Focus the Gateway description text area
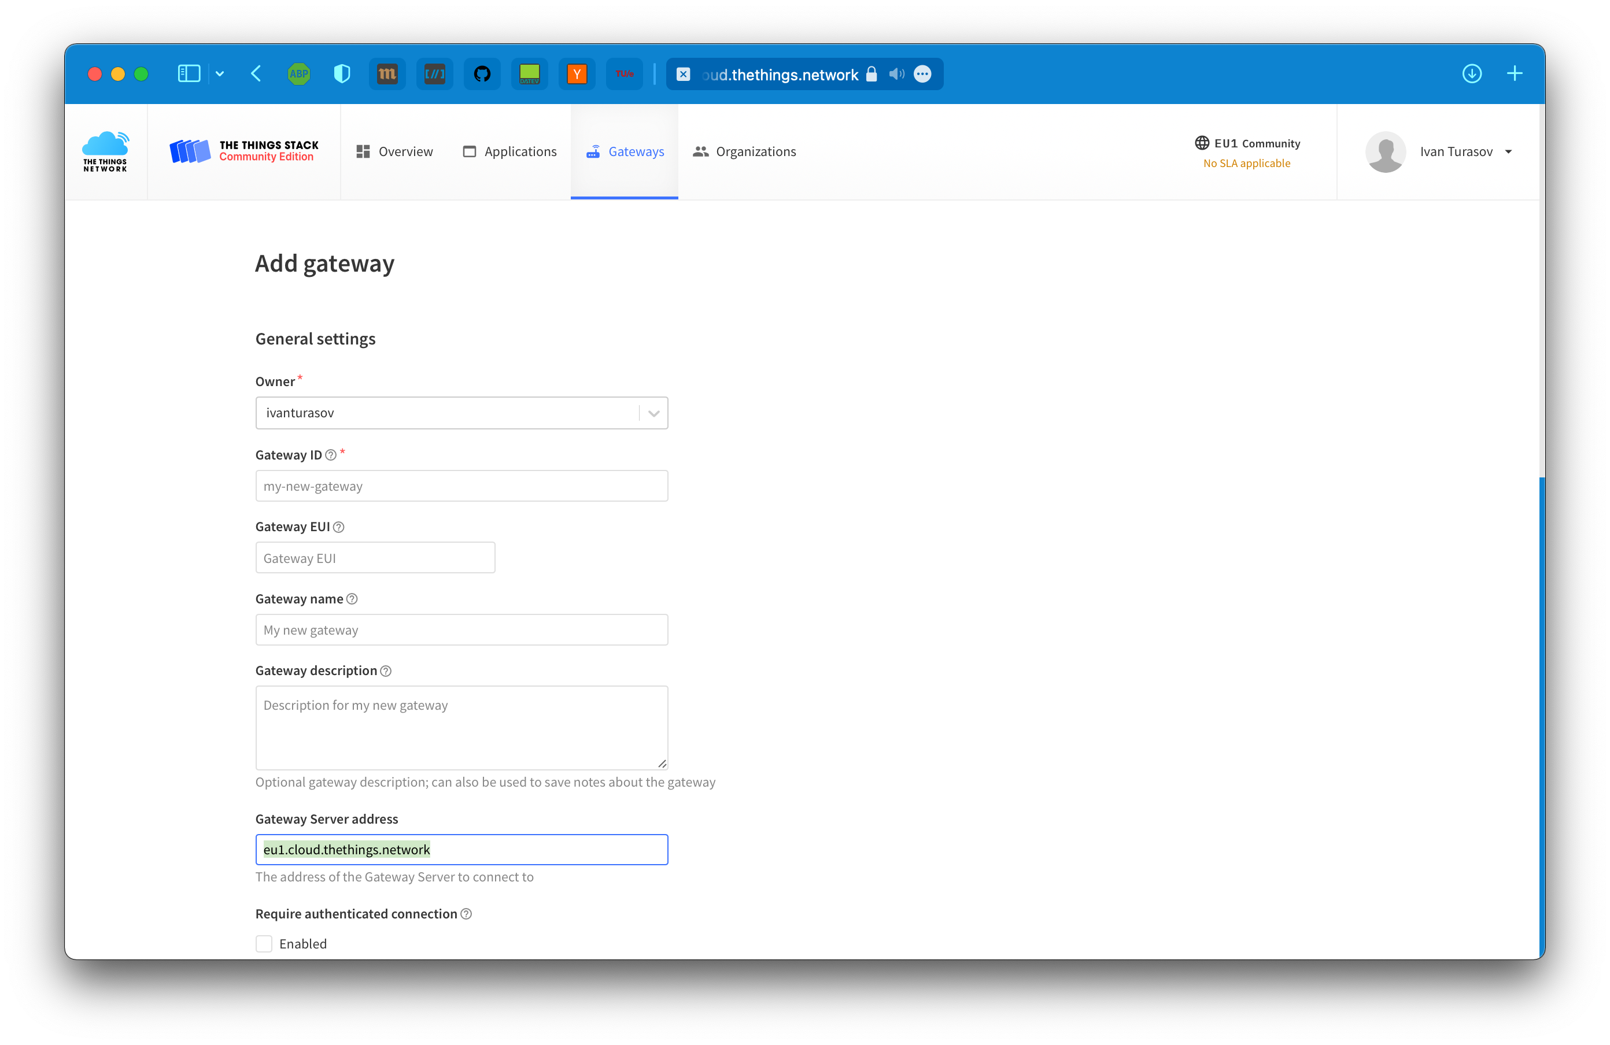Screen dimensions: 1610x1045 click(461, 728)
